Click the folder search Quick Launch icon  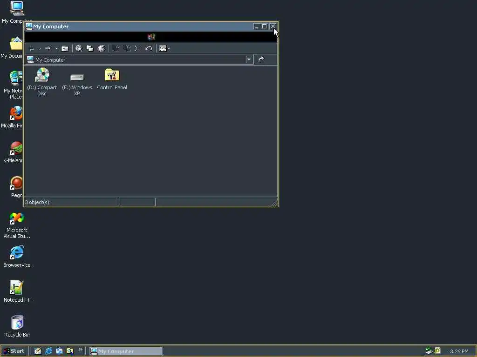tap(70, 351)
